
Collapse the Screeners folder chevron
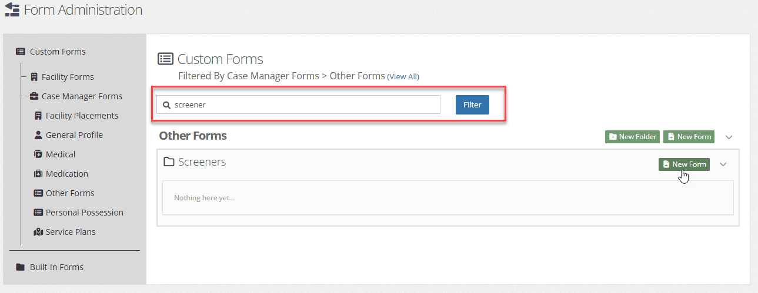(723, 164)
